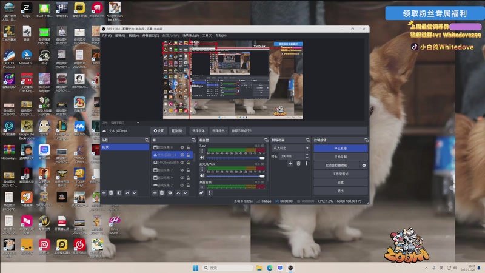This screenshot has width=485, height=273.
Task: Click 3.avi volume slider
Action: [x=236, y=158]
